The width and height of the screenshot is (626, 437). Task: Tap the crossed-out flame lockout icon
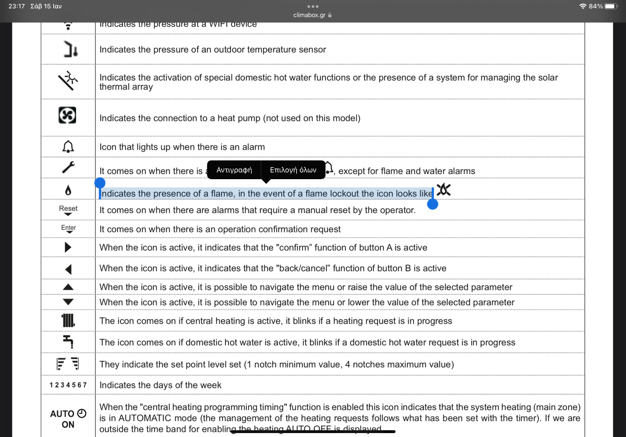pos(444,190)
